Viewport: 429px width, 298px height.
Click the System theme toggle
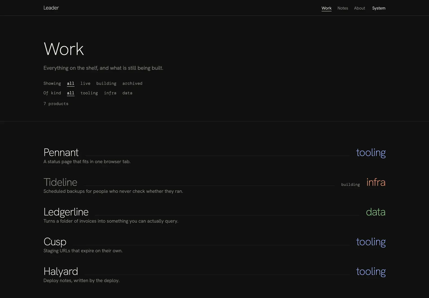[379, 8]
